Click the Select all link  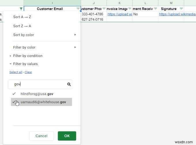(16, 72)
